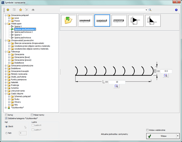Select Oznaczenia (lewe) folder
Viewport: 182px width, 142px height.
point(22,57)
